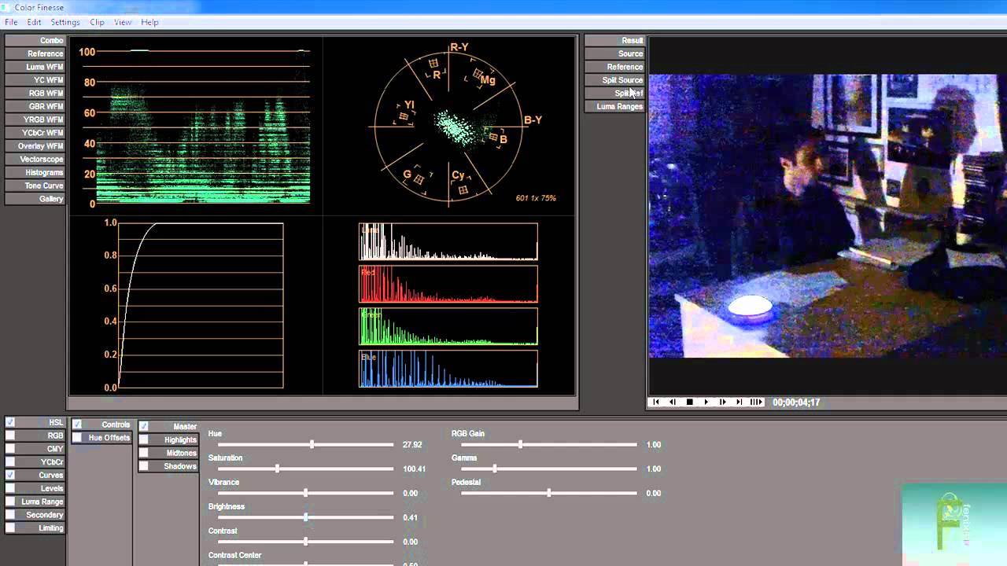Click the Hue value 27.92
Screen dimensions: 1007x566
coord(412,445)
